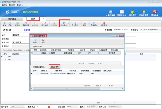Click the 修改单据 edit icon

(x=45, y=23)
